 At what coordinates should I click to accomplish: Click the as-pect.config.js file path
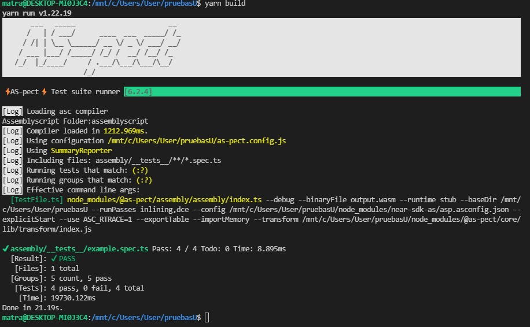click(x=197, y=141)
